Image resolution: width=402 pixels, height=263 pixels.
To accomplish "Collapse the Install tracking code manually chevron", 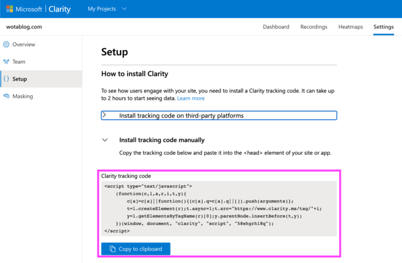I will pos(105,140).
